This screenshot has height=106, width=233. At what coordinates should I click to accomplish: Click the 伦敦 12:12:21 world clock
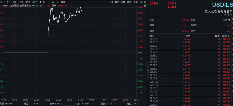(x=108, y=104)
